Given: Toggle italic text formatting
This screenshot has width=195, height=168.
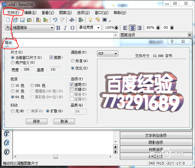Looking at the screenshot, I should pyautogui.click(x=65, y=28).
